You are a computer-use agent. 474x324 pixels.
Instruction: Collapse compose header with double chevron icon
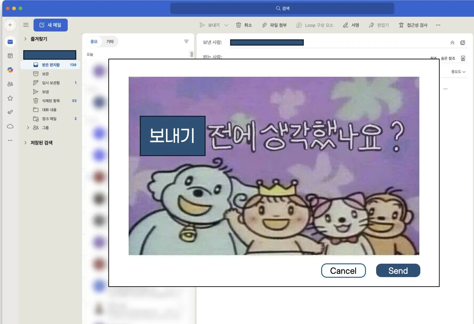pyautogui.click(x=452, y=43)
